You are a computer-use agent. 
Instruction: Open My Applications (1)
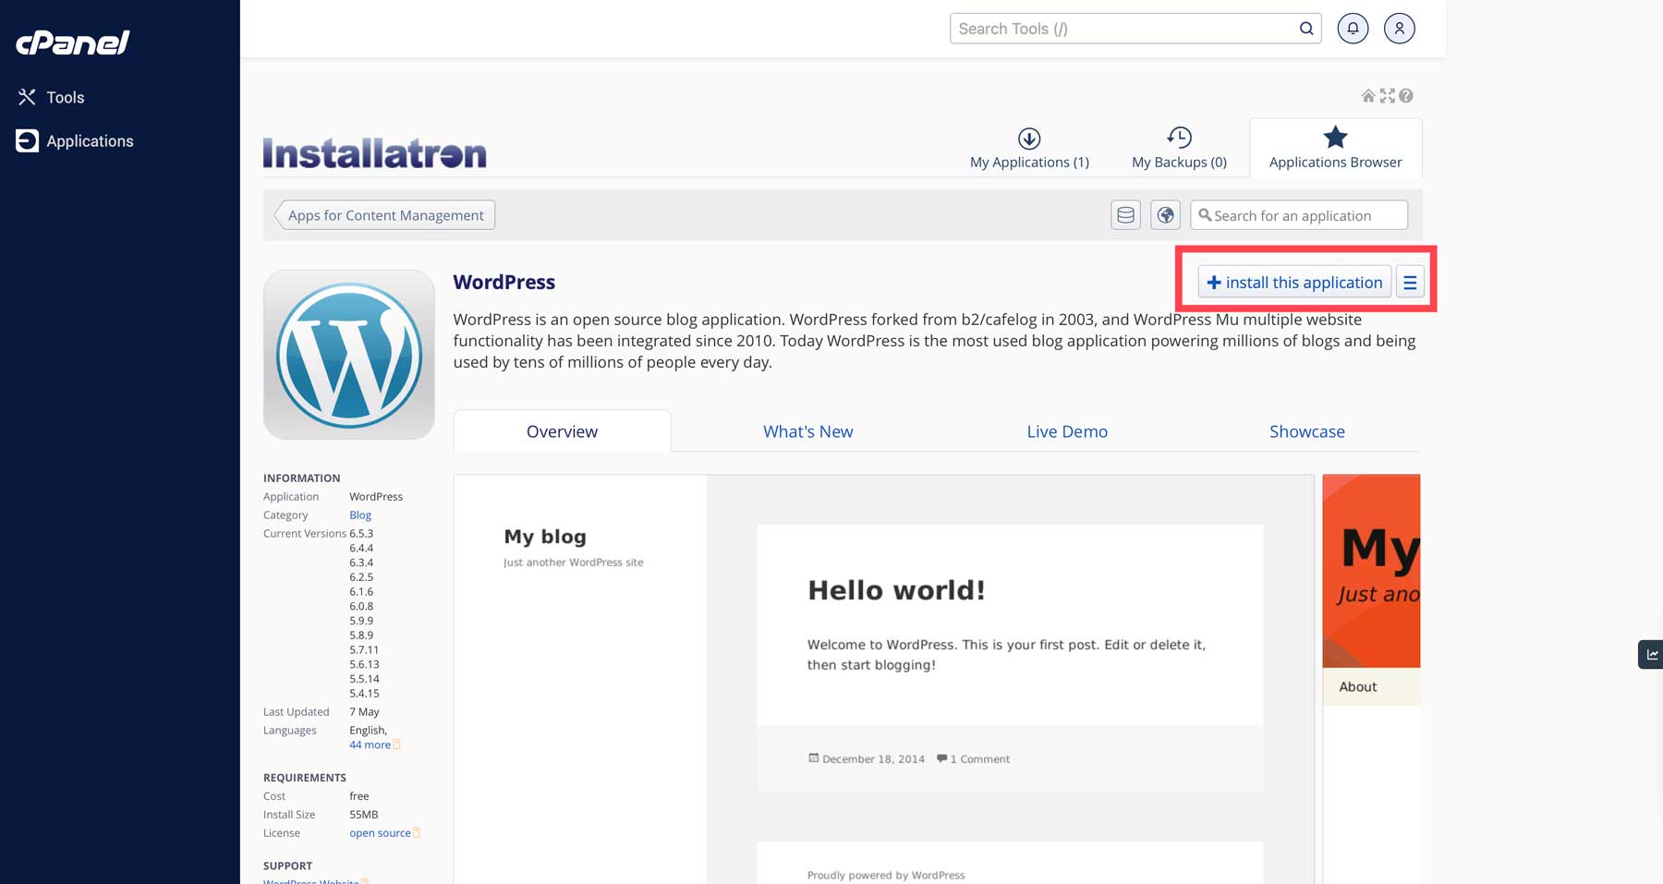pos(1028,148)
